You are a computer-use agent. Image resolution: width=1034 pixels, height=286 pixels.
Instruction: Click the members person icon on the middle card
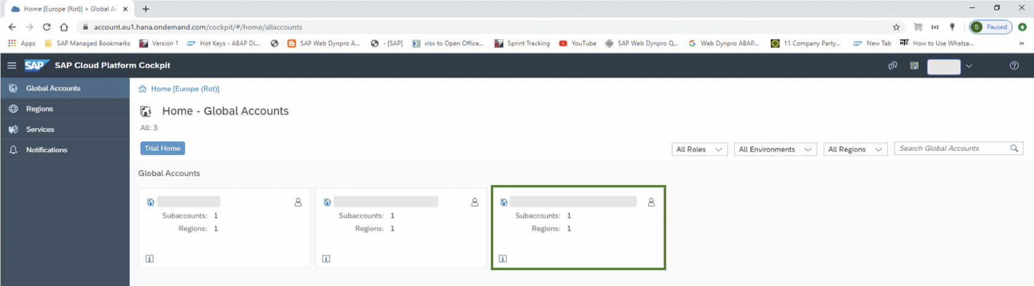pos(474,202)
